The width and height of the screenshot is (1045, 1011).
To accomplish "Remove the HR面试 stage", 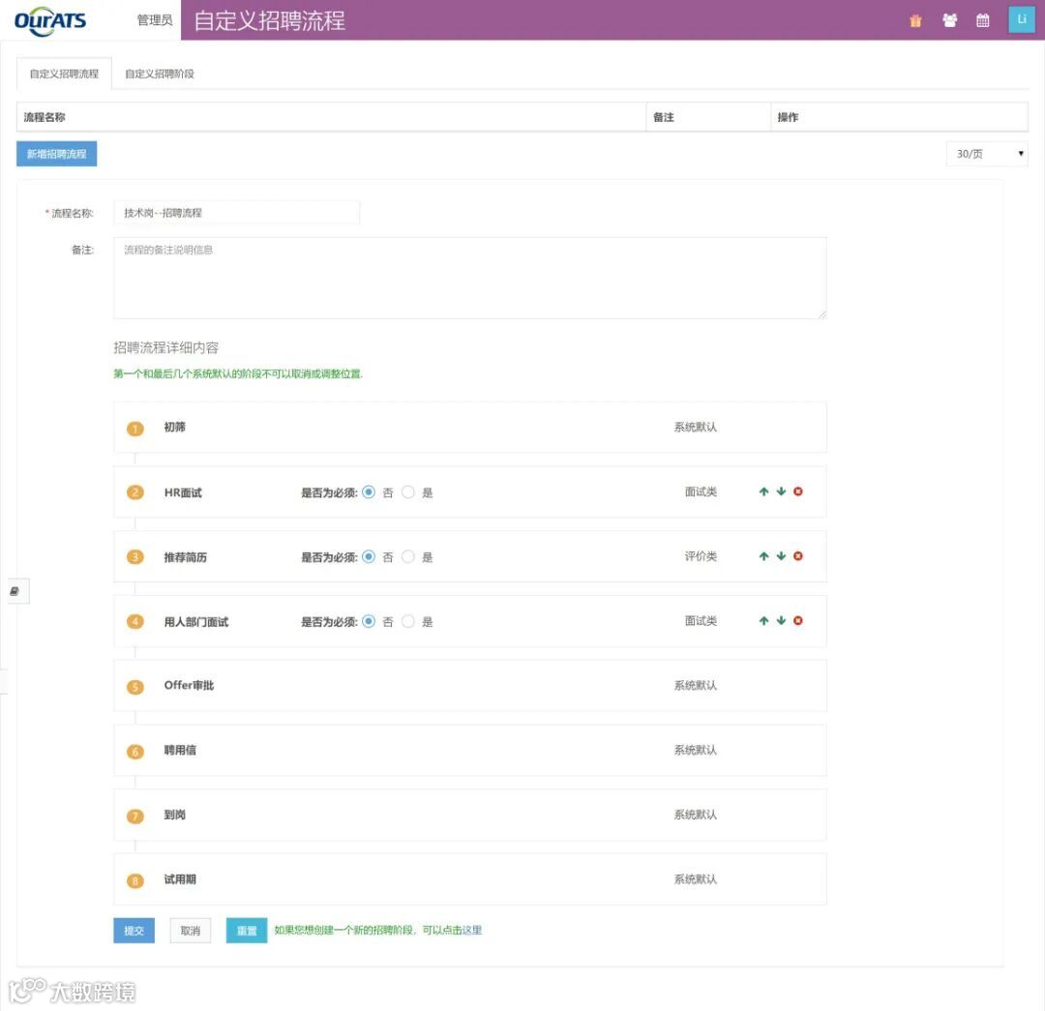I will click(x=797, y=491).
